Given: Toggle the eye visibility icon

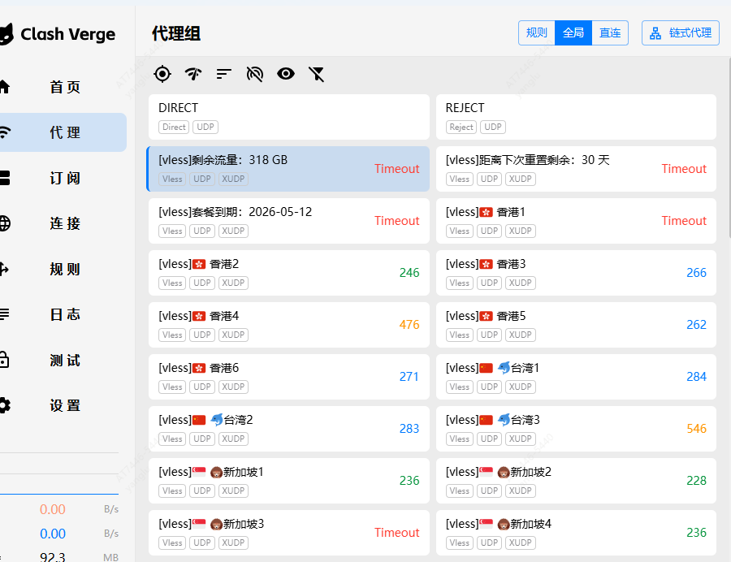Looking at the screenshot, I should [x=285, y=74].
